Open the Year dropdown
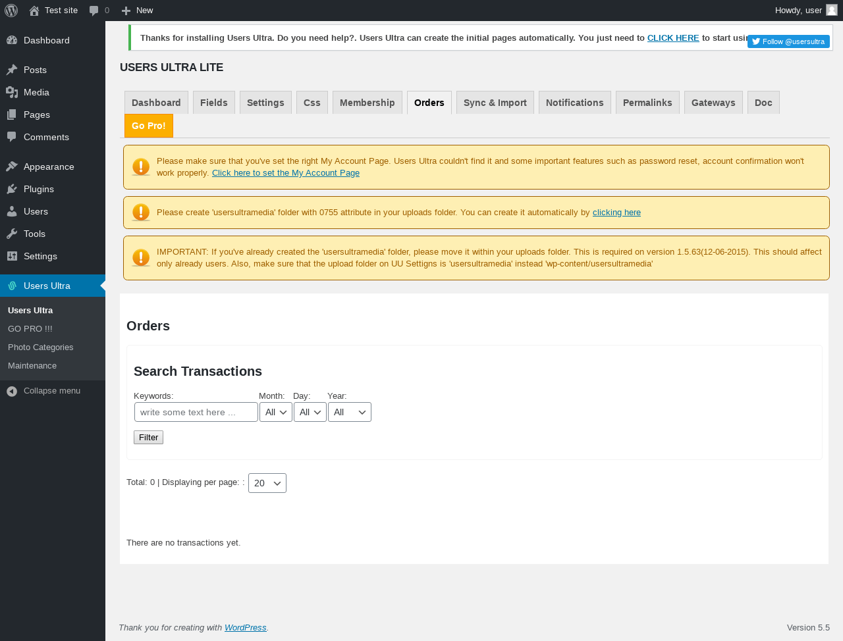Image resolution: width=843 pixels, height=641 pixels. click(350, 412)
